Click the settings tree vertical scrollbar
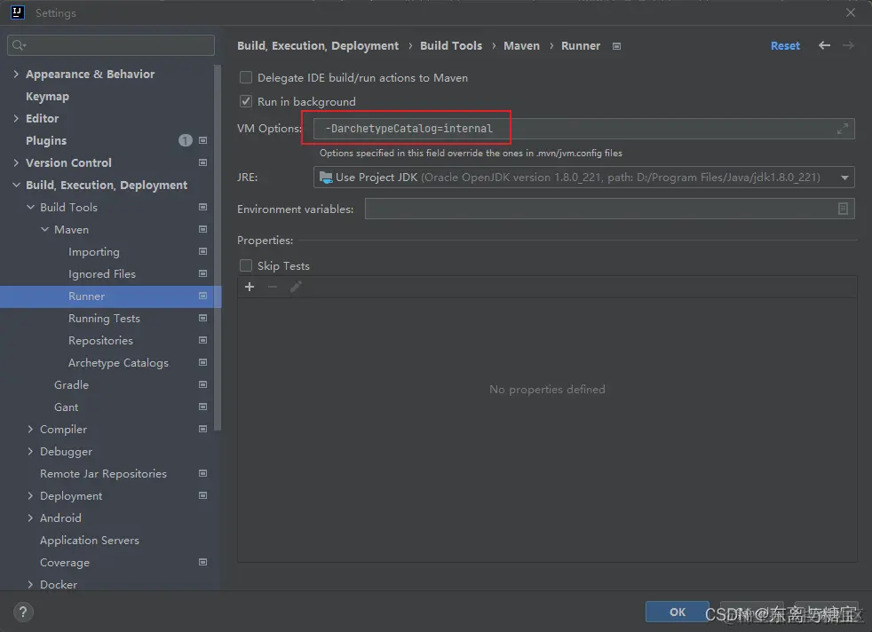The image size is (872, 632). [218, 248]
